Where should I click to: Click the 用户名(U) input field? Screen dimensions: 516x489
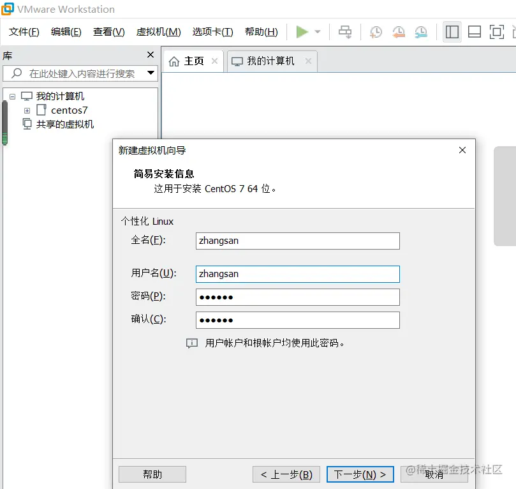297,274
